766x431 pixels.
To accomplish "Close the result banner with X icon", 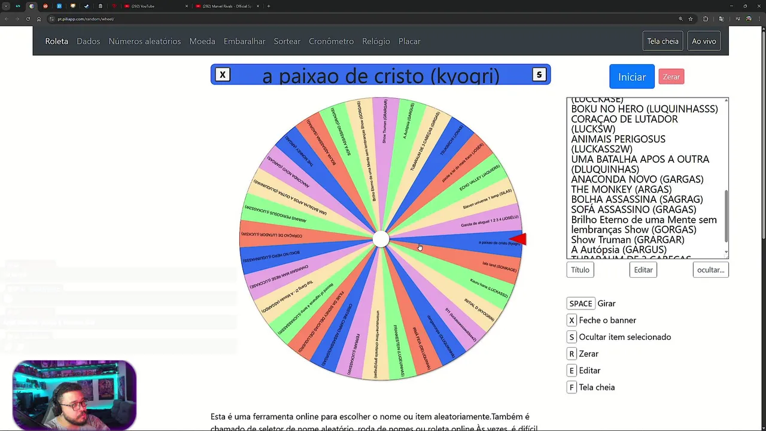I will (x=223, y=75).
